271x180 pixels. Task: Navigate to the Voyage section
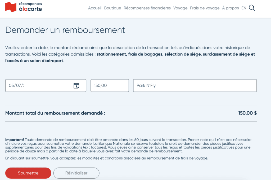(x=180, y=8)
